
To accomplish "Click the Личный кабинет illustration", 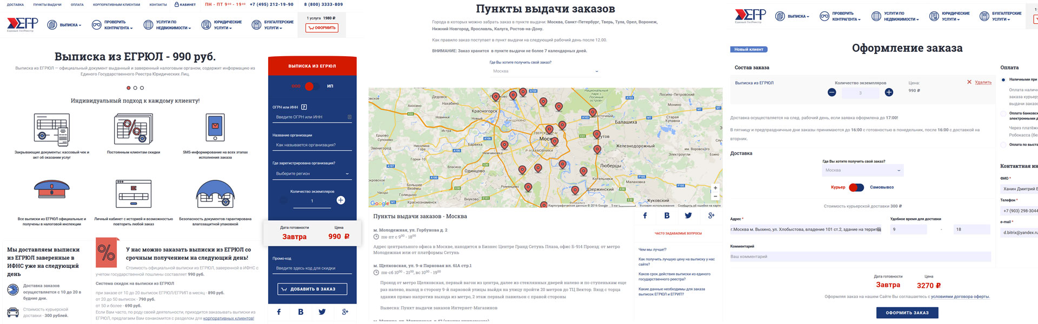I will pyautogui.click(x=134, y=194).
